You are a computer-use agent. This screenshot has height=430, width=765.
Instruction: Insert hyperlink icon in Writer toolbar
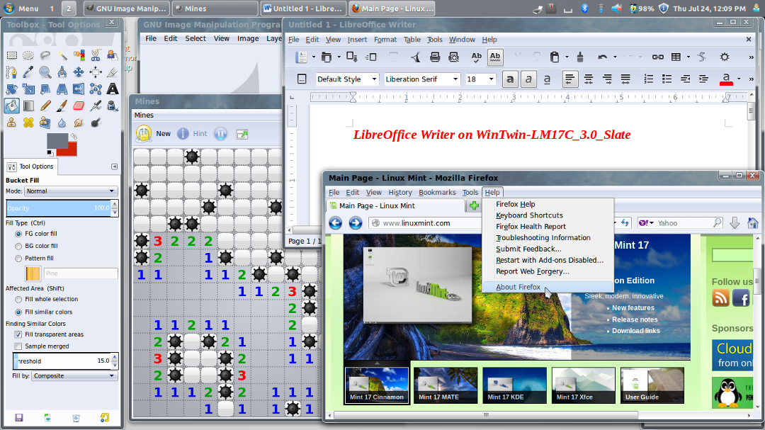(x=657, y=57)
